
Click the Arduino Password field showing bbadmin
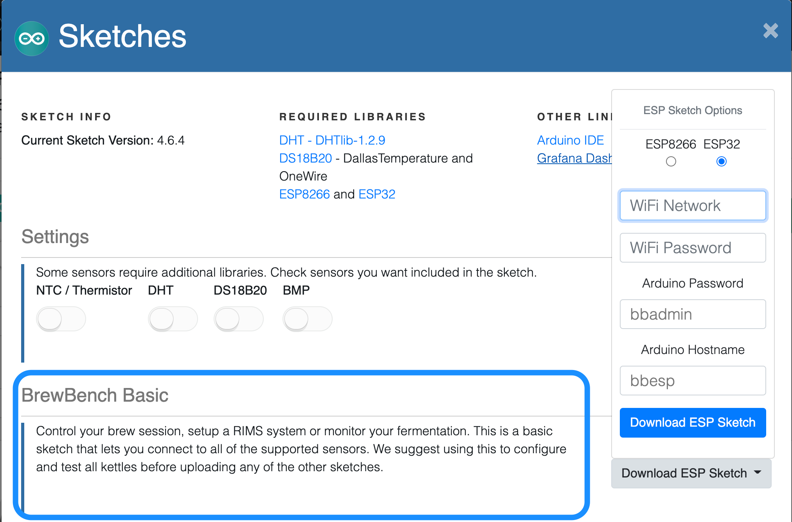[693, 314]
